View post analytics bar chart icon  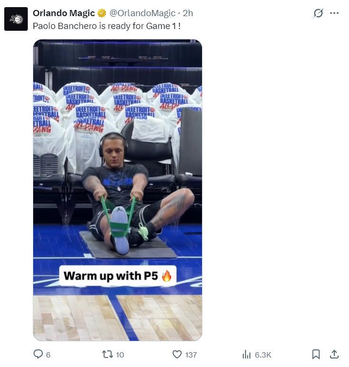(x=247, y=354)
